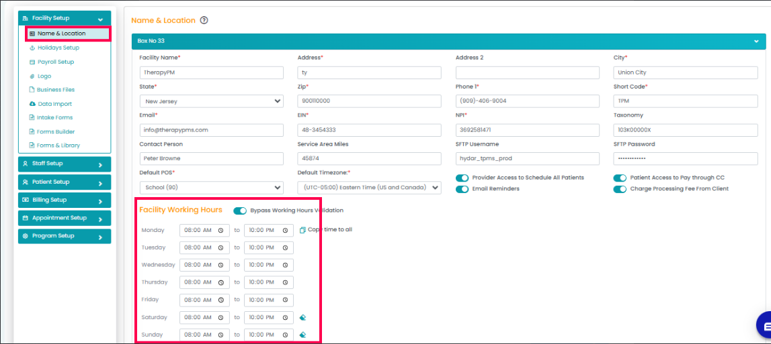The width and height of the screenshot is (771, 344).
Task: Toggle Bypass Working Hours Validation
Action: click(x=240, y=211)
